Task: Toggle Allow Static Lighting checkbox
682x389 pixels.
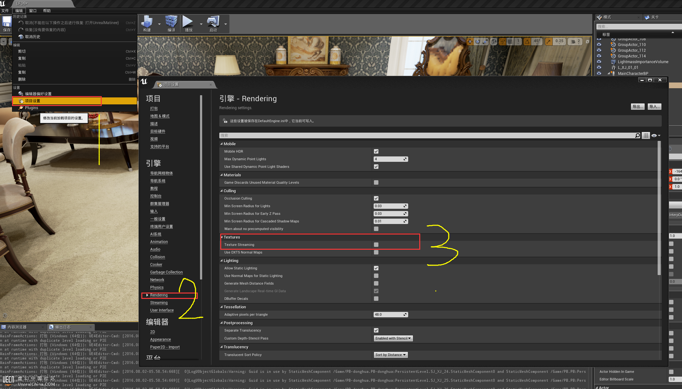Action: coord(376,268)
